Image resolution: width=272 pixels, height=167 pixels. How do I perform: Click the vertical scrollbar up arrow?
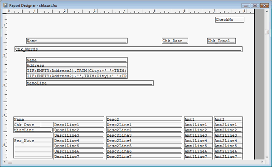pyautogui.click(x=267, y=11)
